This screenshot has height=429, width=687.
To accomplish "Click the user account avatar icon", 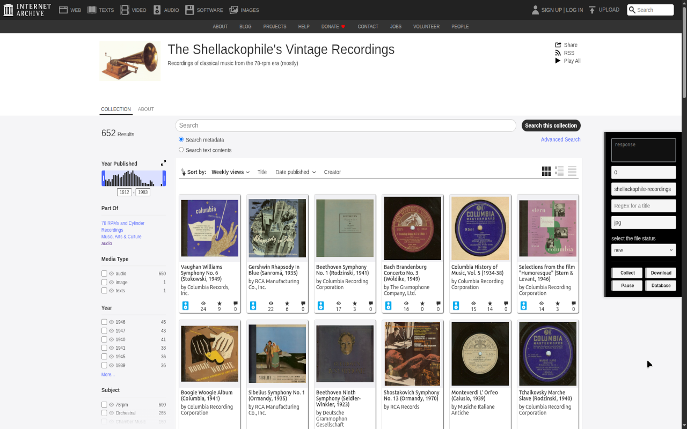I will pyautogui.click(x=535, y=10).
